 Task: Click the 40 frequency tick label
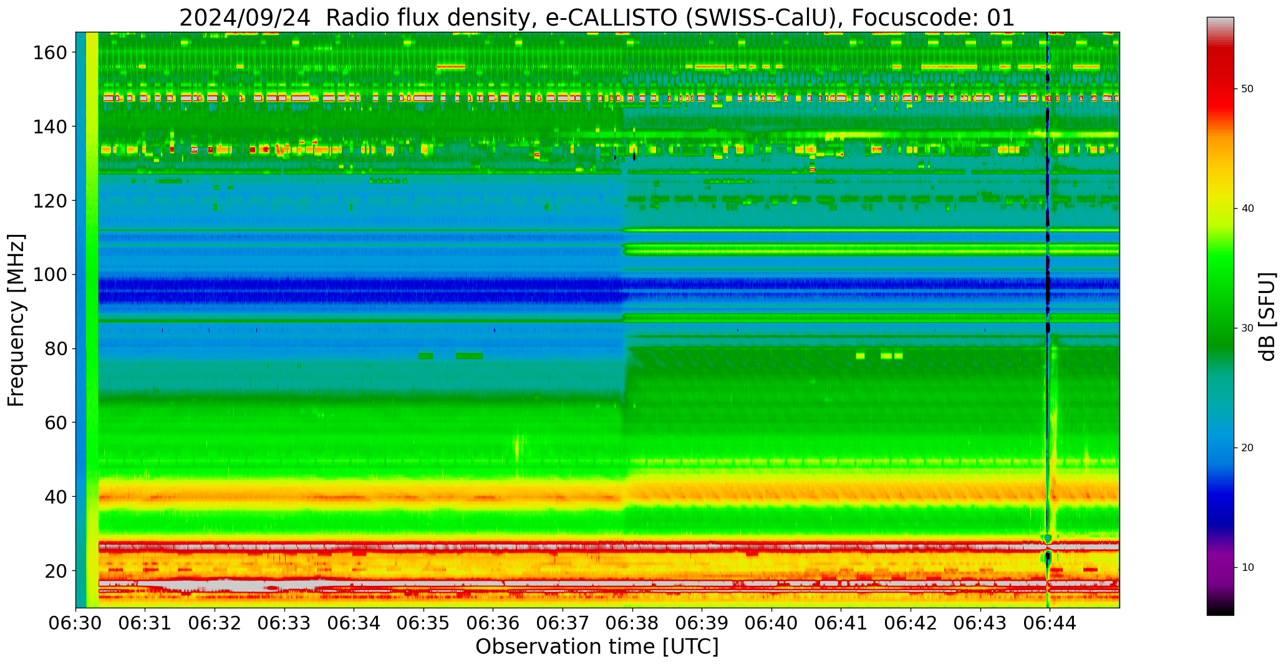[x=56, y=497]
